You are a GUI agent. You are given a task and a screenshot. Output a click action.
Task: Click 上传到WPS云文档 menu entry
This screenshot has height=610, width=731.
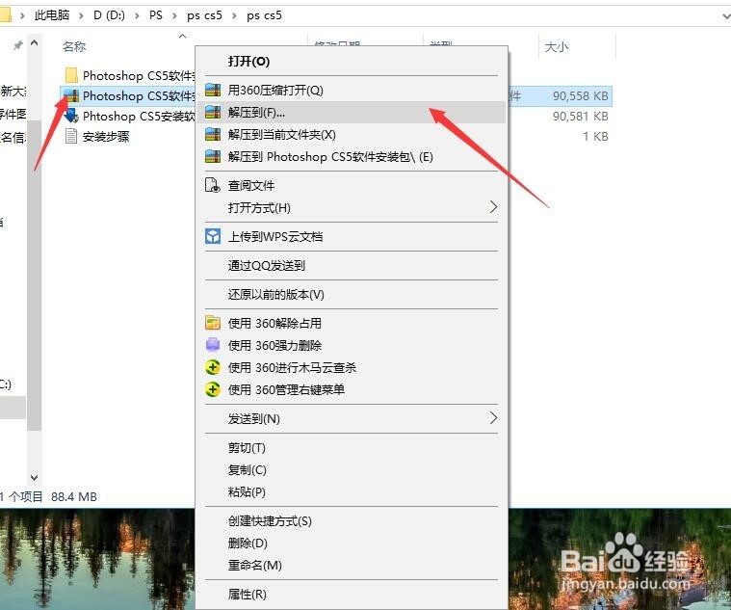point(351,236)
